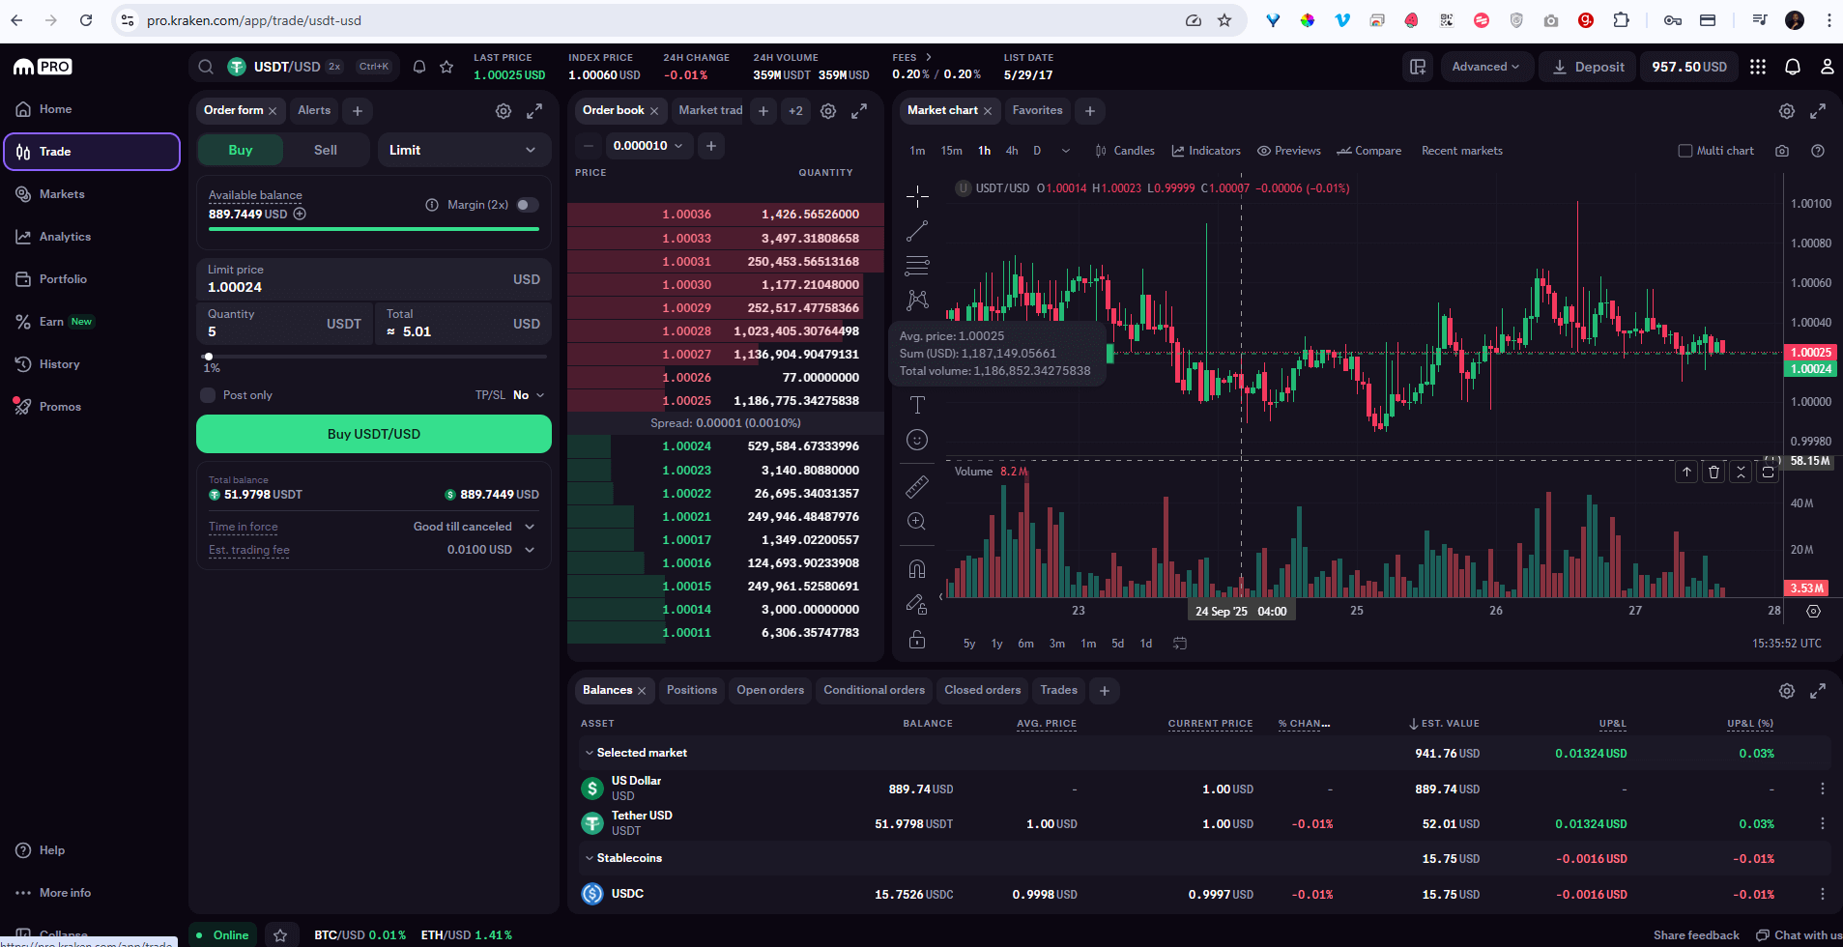Click the chart screenshot camera icon
Screen dimensions: 1843x947
[1782, 151]
